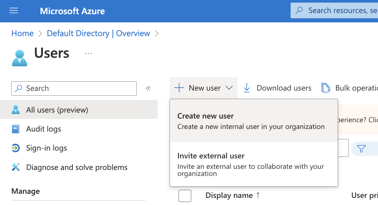378x205 pixels.
Task: Open the ellipsis more options beside Users
Action: coord(88,53)
